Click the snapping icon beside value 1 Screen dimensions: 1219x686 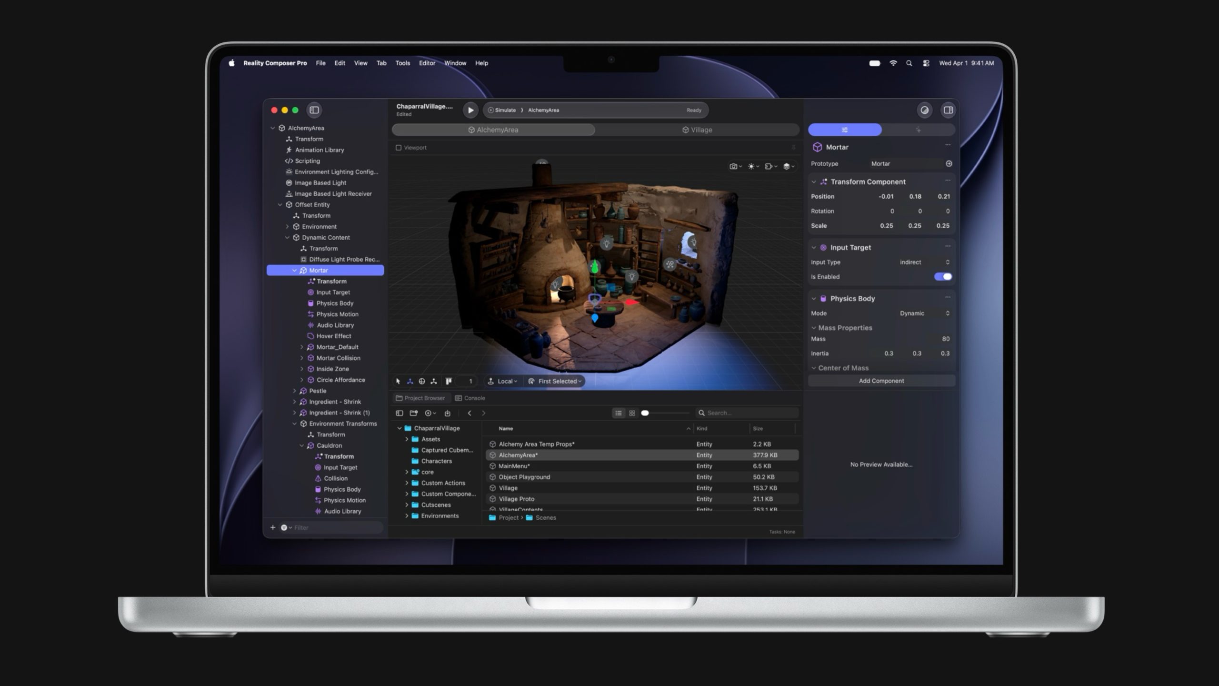click(x=449, y=381)
